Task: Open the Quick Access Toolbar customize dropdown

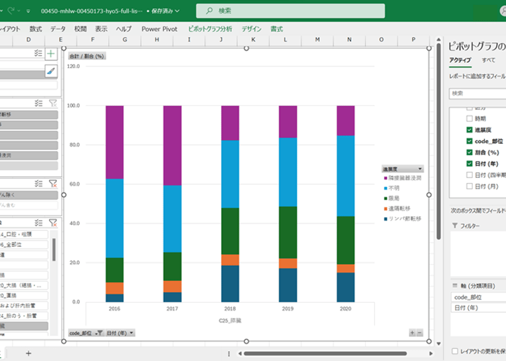Action: click(x=28, y=11)
